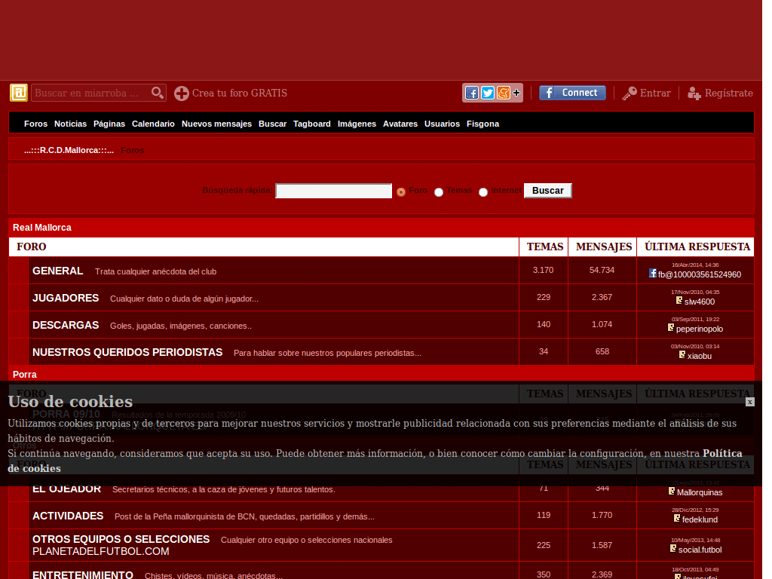The height and width of the screenshot is (579, 772).
Task: Click the user icon beside social.futbol
Action: (673, 548)
